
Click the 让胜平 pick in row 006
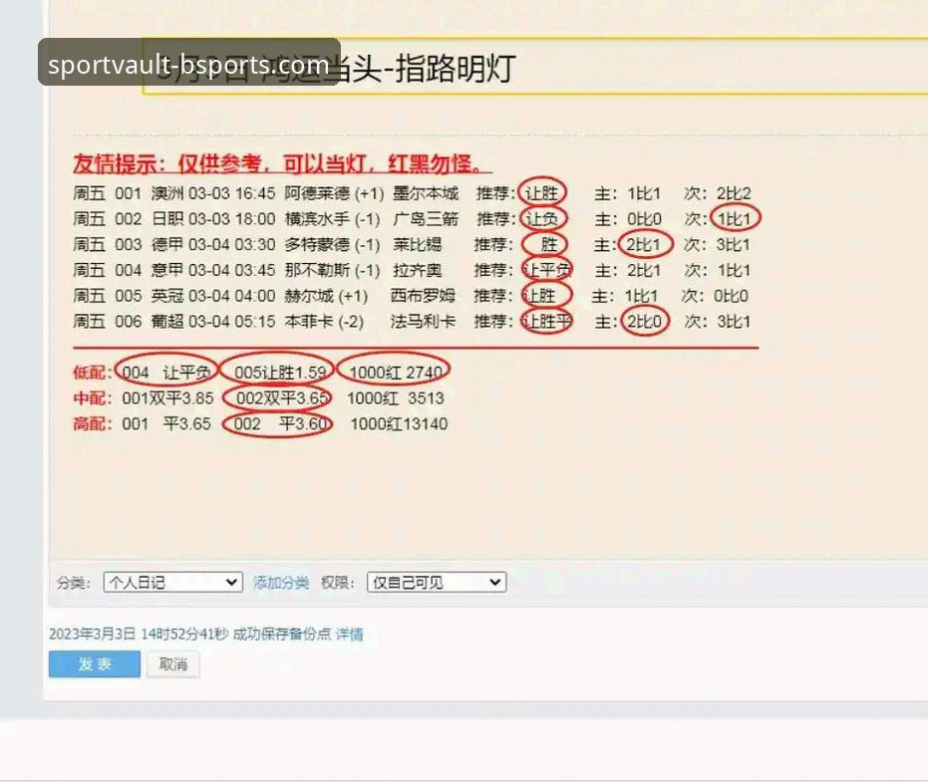547,321
